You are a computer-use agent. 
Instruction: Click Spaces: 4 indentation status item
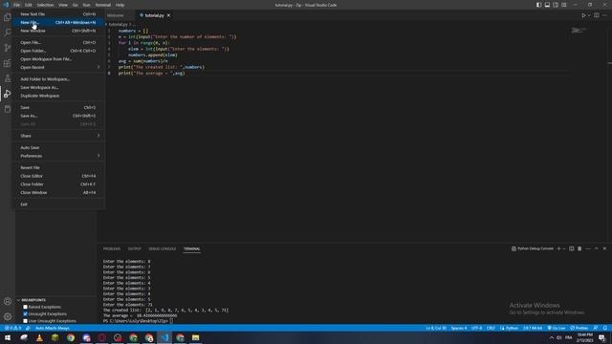coord(459,328)
